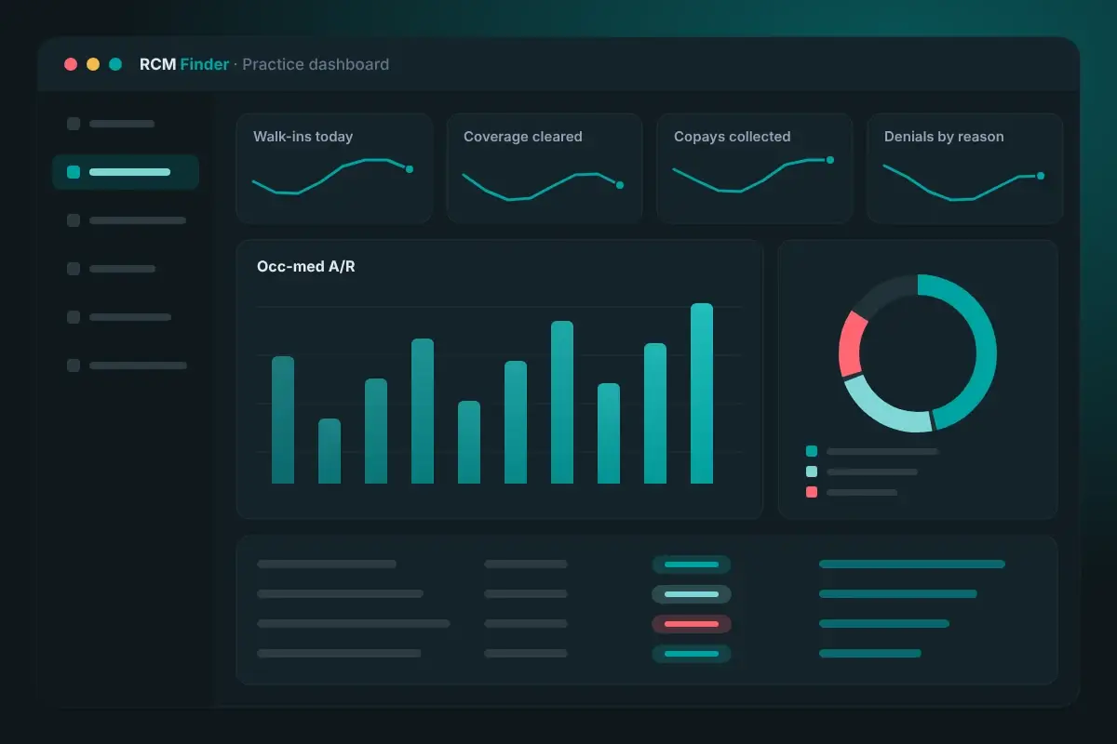Image resolution: width=1117 pixels, height=744 pixels.
Task: Click the teal window dot in title bar
Action: tap(115, 64)
